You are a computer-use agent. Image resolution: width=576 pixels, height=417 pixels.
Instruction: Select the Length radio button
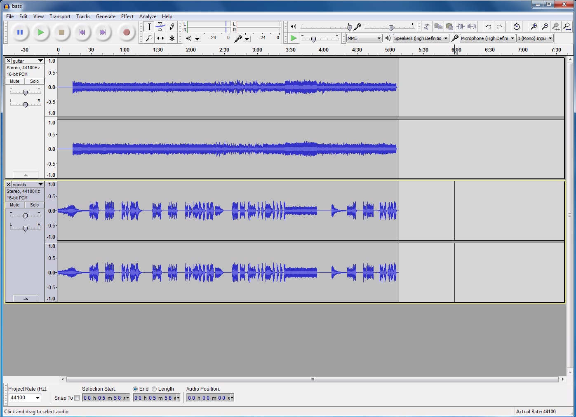pyautogui.click(x=154, y=389)
